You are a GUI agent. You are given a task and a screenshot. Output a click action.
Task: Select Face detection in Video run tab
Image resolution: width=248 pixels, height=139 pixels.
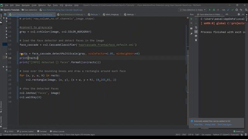(210, 14)
